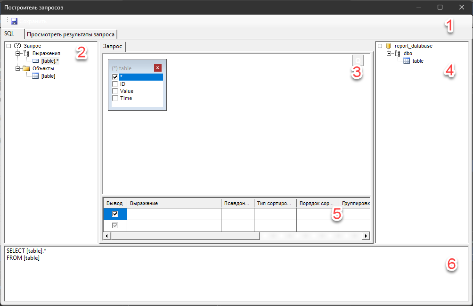The image size is (473, 306).
Task: Click first row Псевдоним cell
Action: (238, 214)
